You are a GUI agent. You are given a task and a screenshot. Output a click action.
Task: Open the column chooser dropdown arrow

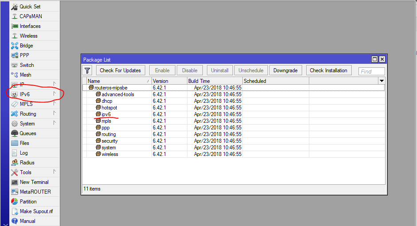382,81
